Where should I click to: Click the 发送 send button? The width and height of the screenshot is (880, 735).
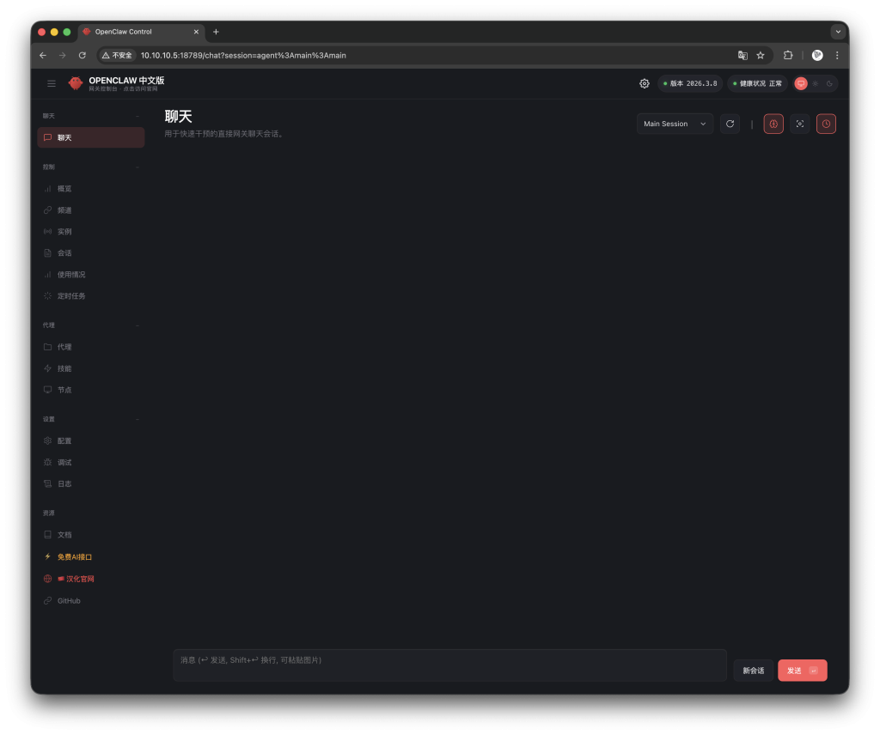(x=802, y=671)
